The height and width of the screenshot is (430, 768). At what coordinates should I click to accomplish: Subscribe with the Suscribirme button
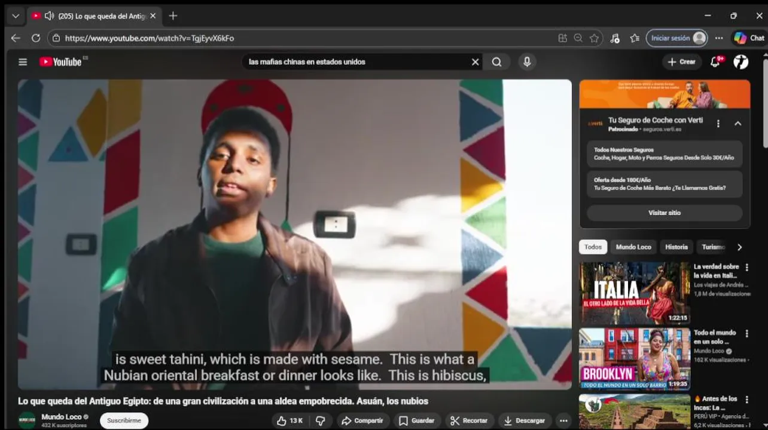pyautogui.click(x=124, y=420)
